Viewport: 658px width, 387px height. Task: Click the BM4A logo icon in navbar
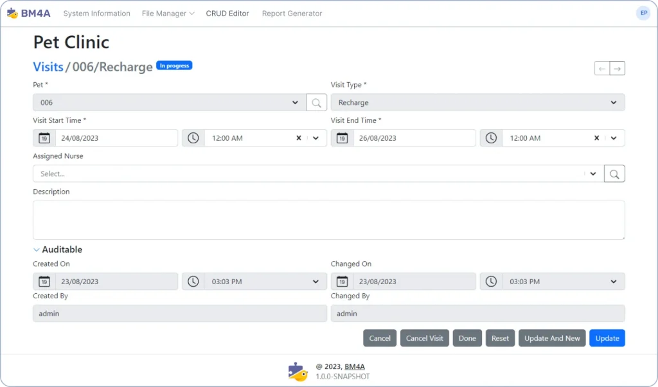13,14
